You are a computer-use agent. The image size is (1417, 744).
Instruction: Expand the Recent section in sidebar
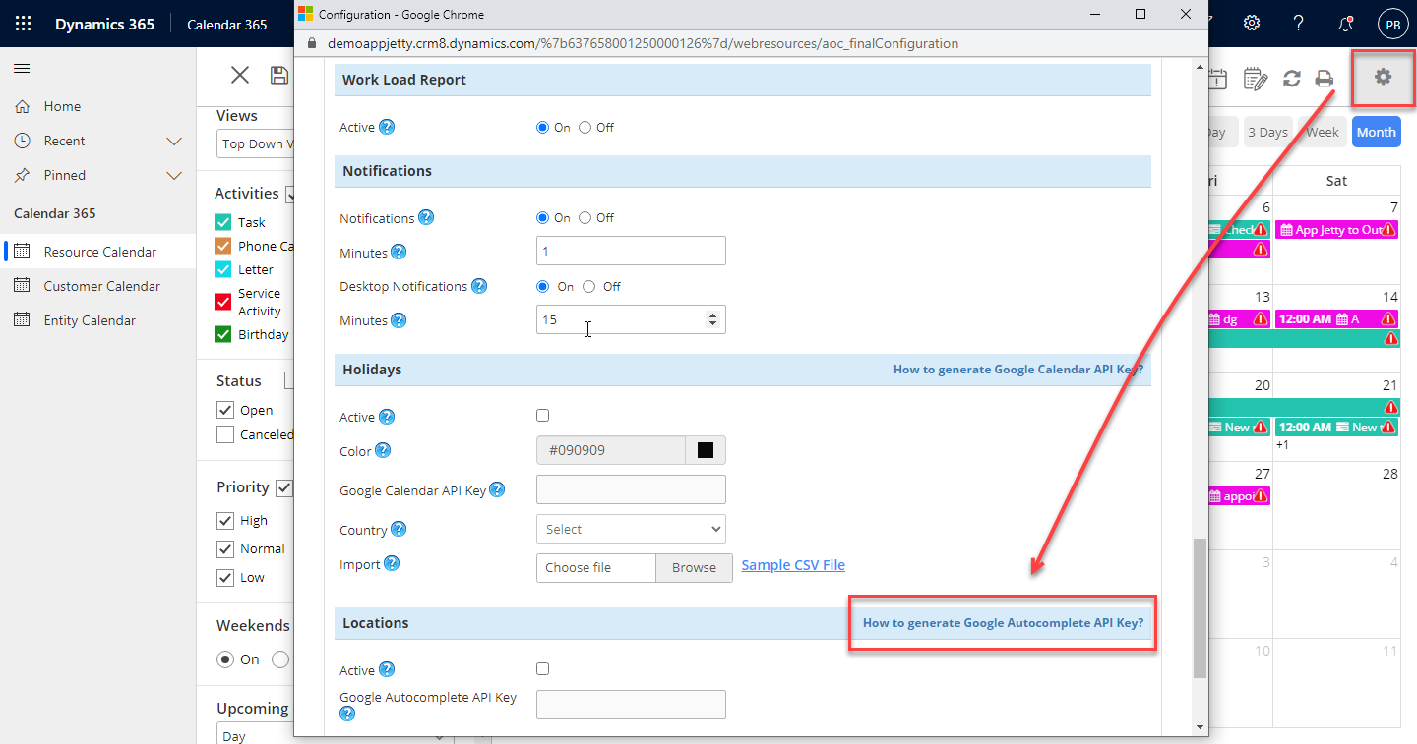point(174,141)
